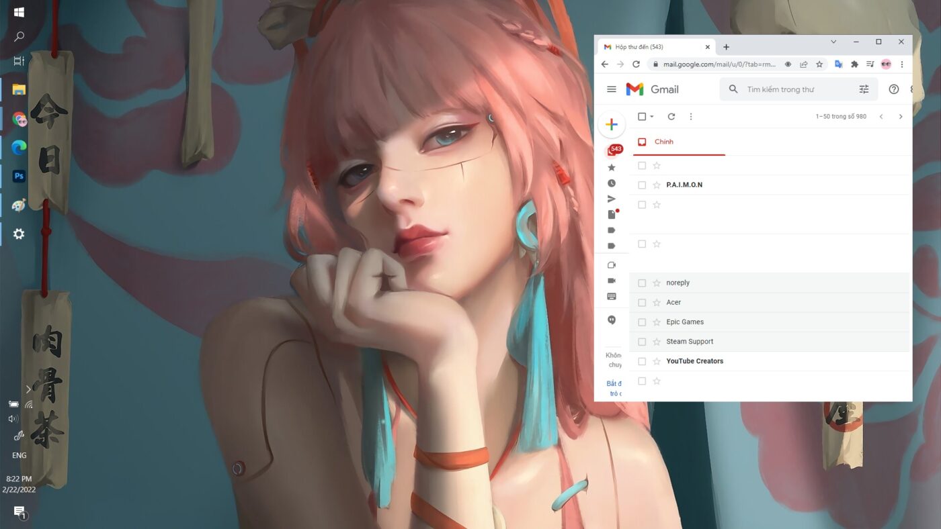Bookmark this page with the address bar star
941x529 pixels.
point(819,64)
